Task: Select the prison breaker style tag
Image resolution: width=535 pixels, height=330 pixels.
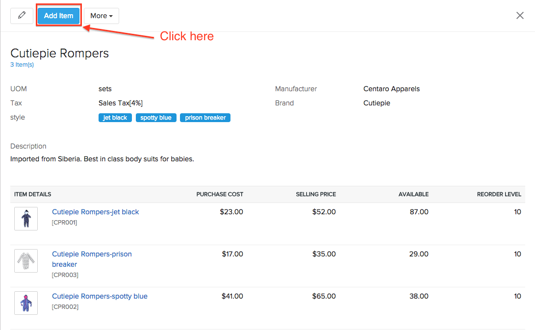Action: coord(205,117)
